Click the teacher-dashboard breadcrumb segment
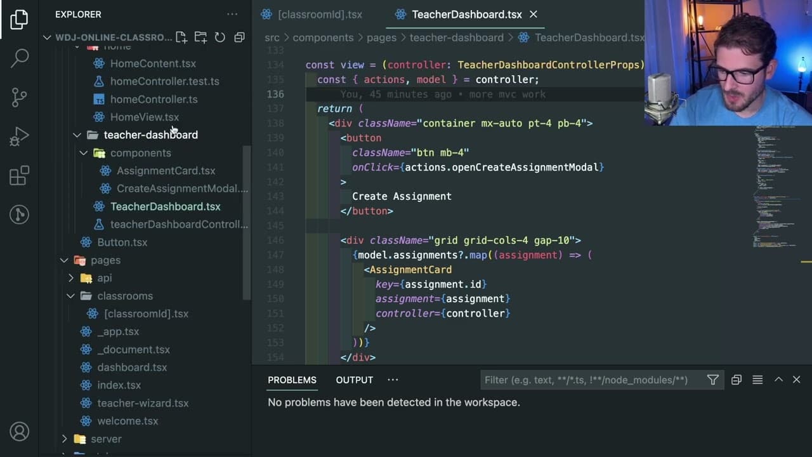The width and height of the screenshot is (812, 457). (456, 37)
